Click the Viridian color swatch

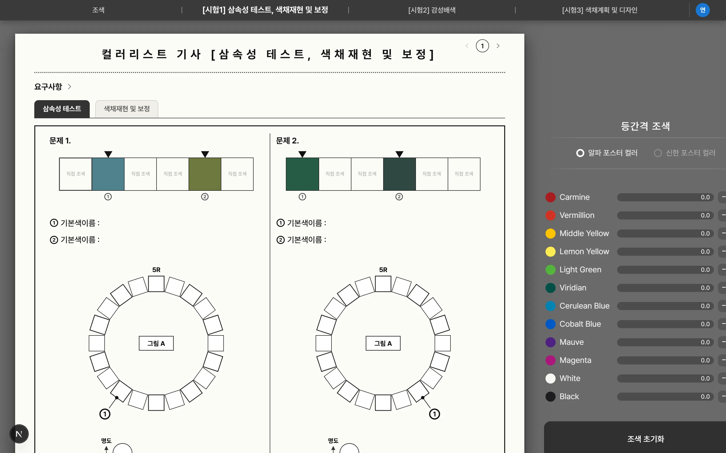pyautogui.click(x=551, y=288)
